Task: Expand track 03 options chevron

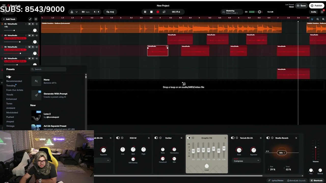Action: tap(36, 47)
